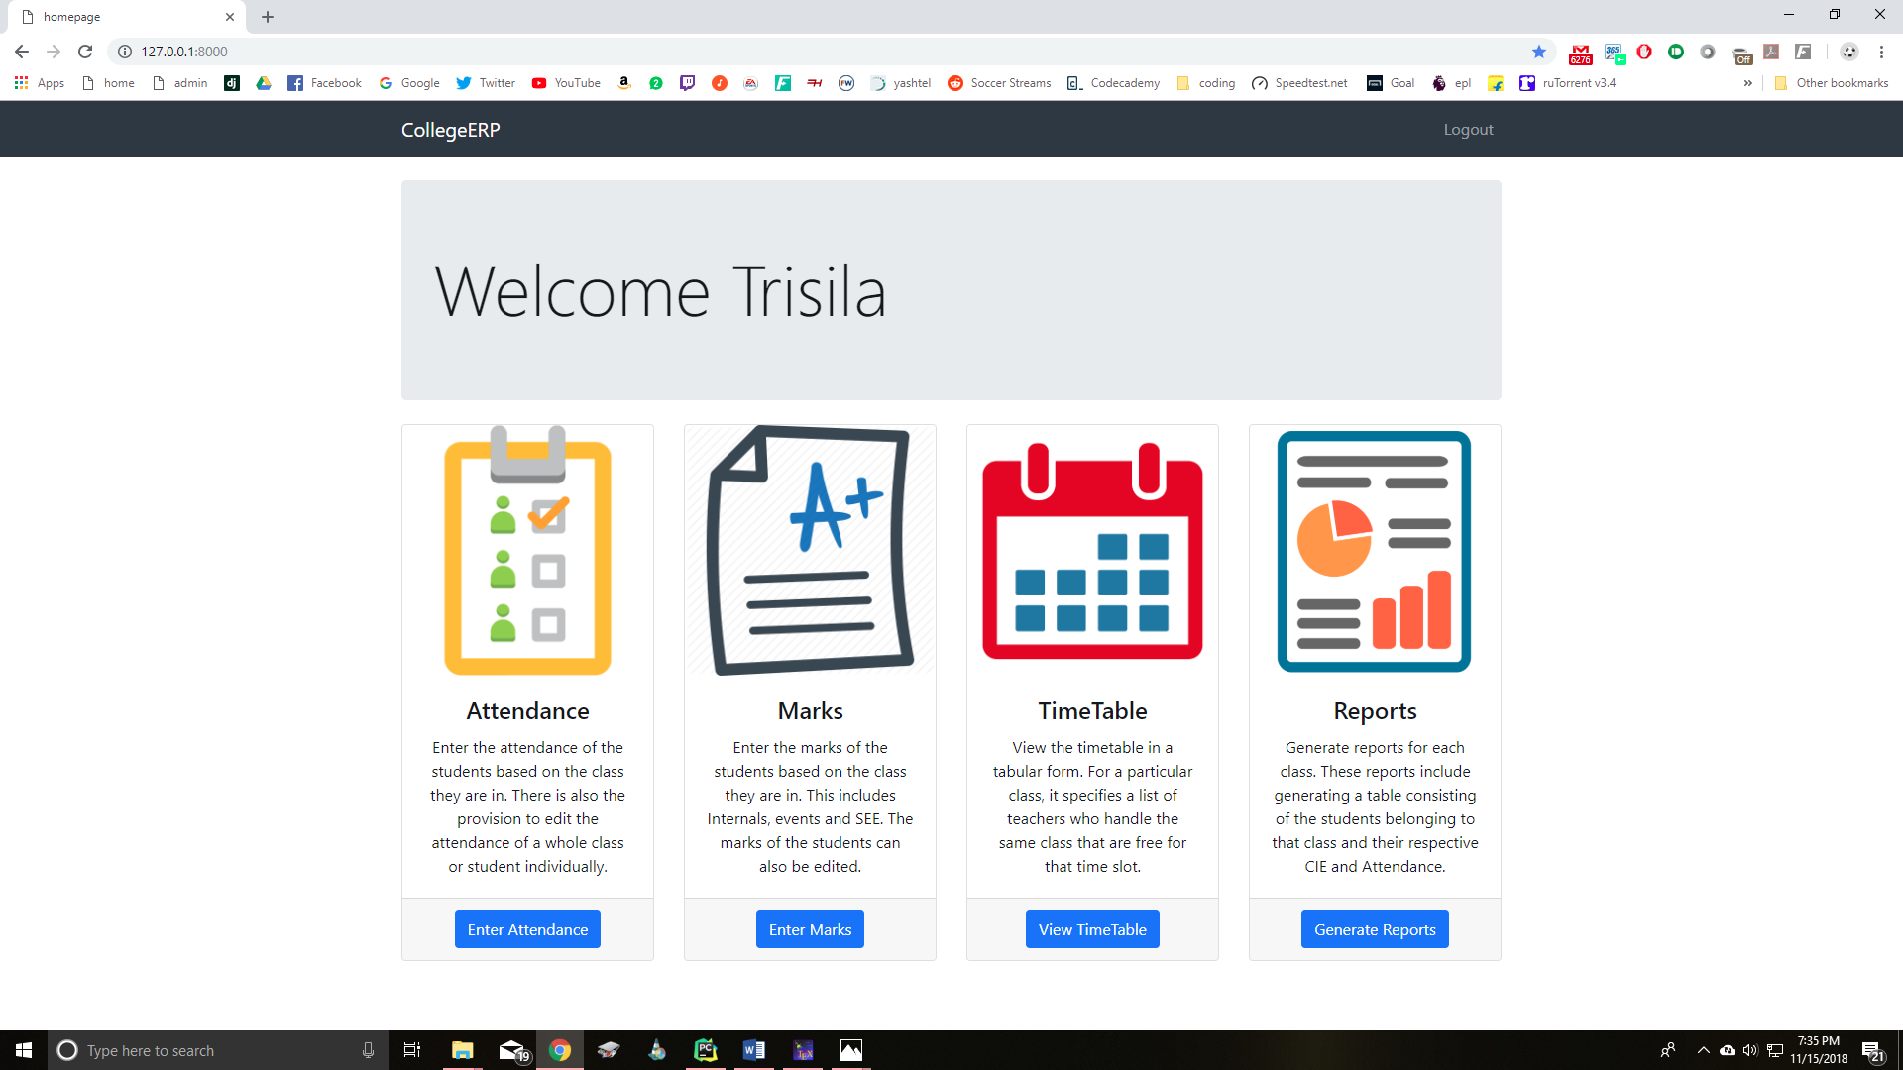The width and height of the screenshot is (1903, 1070).
Task: Click the Attendance clipboard image
Action: click(x=527, y=551)
